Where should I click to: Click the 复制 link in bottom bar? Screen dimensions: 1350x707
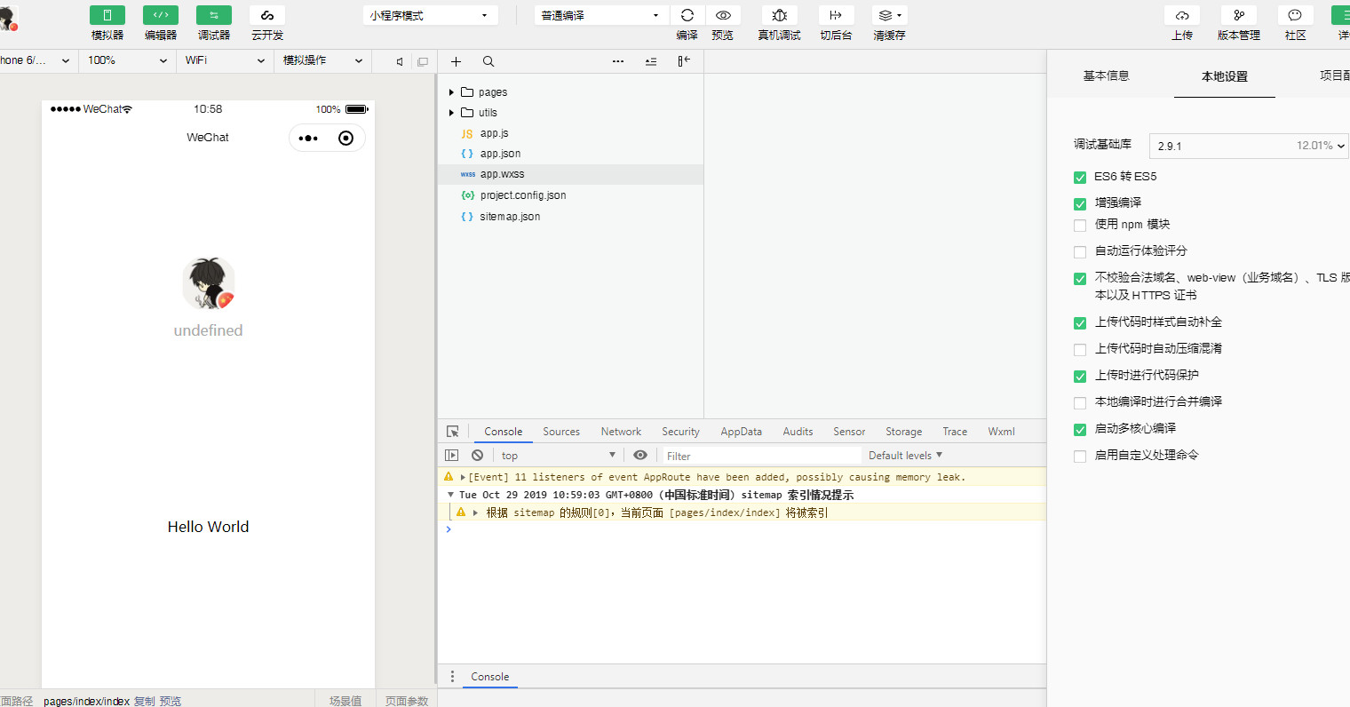[145, 701]
